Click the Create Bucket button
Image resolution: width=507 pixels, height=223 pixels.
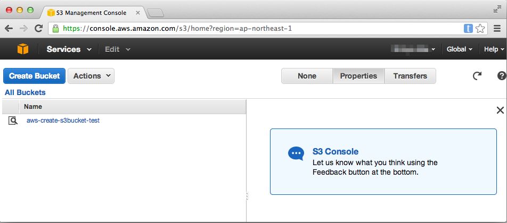coord(35,76)
